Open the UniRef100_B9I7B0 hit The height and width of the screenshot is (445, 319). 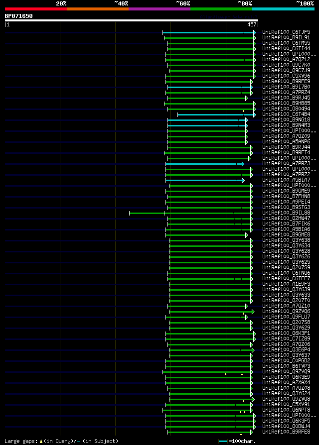pyautogui.click(x=286, y=87)
